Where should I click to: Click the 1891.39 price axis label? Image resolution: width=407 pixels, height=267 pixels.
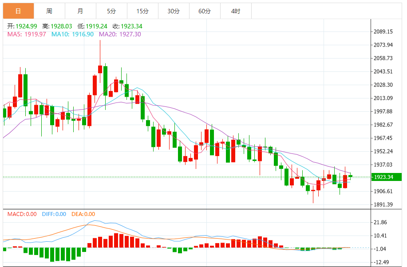tap(383, 204)
